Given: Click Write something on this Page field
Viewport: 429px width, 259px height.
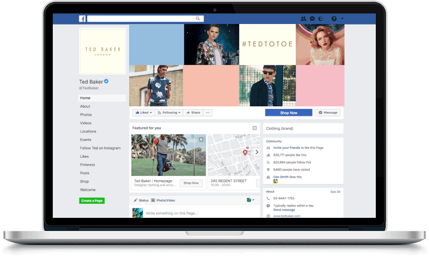Looking at the screenshot, I should point(172,213).
